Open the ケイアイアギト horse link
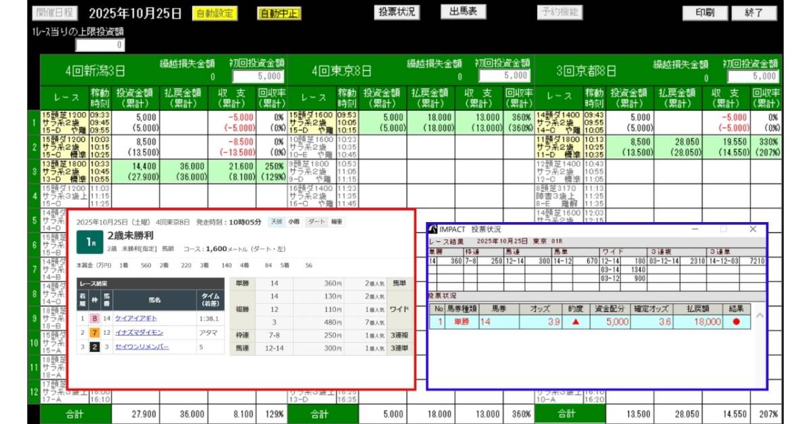Viewport: 811px width, 424px height. [x=137, y=318]
